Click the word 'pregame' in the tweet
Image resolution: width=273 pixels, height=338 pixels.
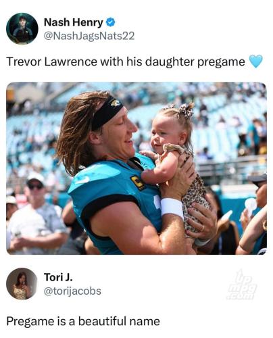click(221, 62)
